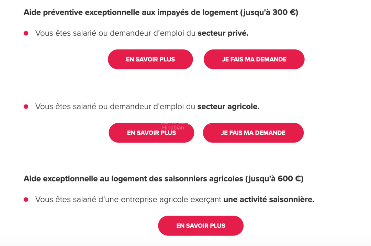The image size is (371, 246).
Task: Start "Je fais ma demande" for secteur agricole
Action: 253,133
